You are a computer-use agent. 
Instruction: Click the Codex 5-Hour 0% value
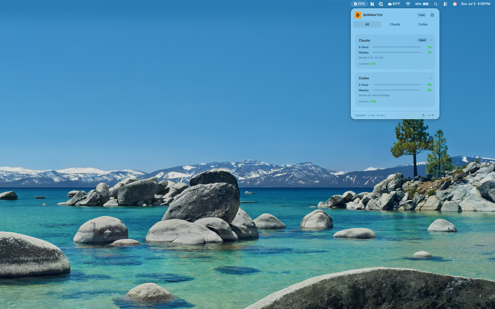430,85
